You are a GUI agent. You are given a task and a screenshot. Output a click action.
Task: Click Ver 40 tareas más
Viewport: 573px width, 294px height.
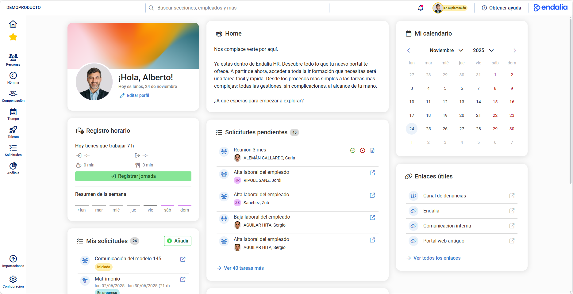pyautogui.click(x=240, y=268)
